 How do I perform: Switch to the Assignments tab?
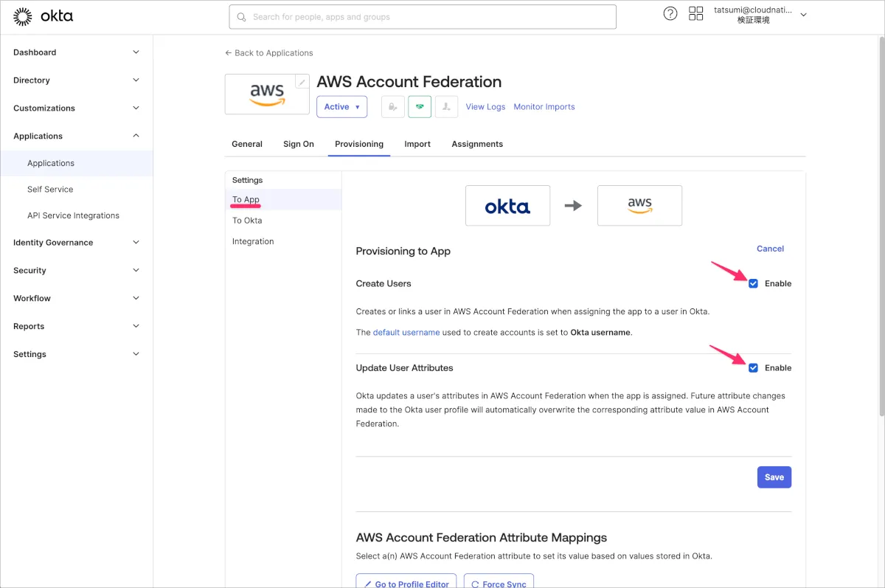[477, 144]
